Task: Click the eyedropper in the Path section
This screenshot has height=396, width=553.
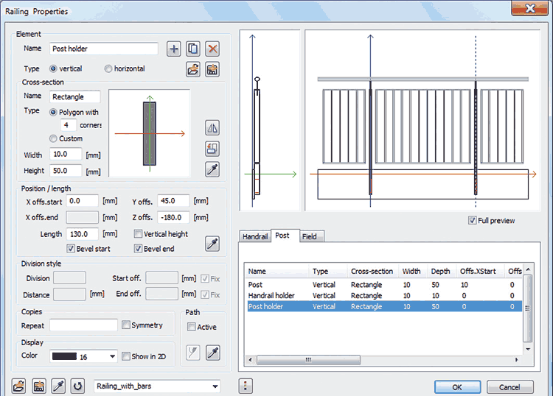Action: pos(212,352)
